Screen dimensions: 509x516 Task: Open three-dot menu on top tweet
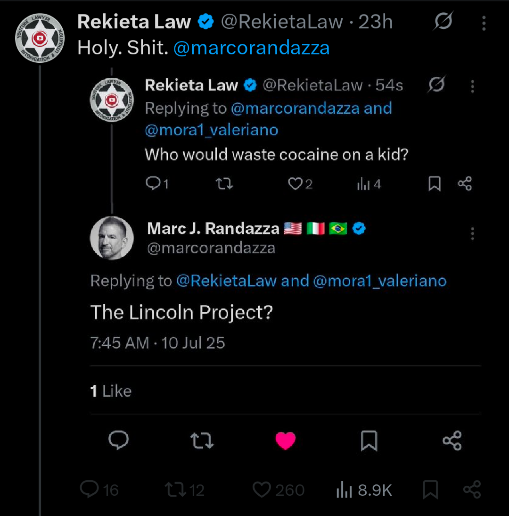click(x=484, y=23)
